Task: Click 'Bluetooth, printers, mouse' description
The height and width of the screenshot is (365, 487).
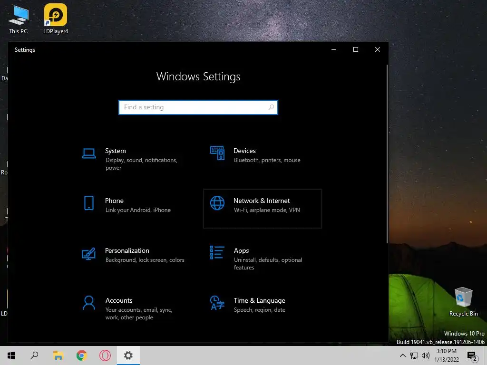Action: pyautogui.click(x=267, y=160)
